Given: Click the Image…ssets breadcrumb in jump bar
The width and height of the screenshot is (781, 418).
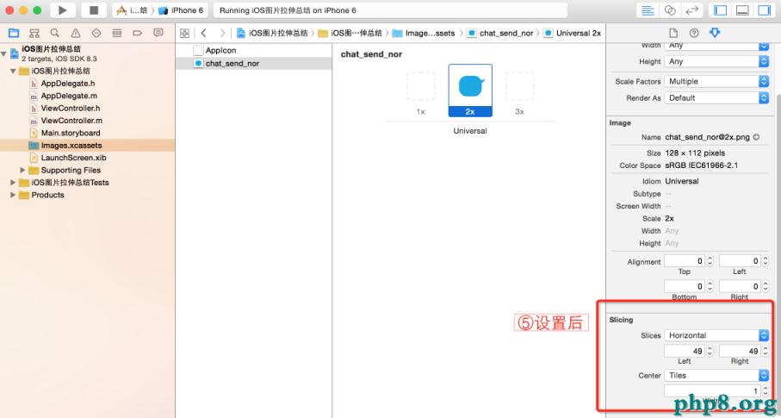Looking at the screenshot, I should tap(424, 34).
